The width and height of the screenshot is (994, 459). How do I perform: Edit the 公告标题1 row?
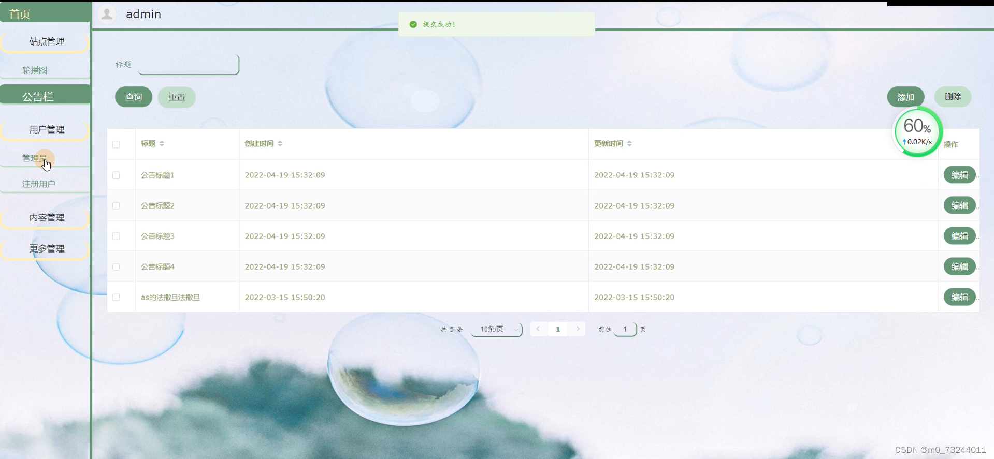point(959,175)
